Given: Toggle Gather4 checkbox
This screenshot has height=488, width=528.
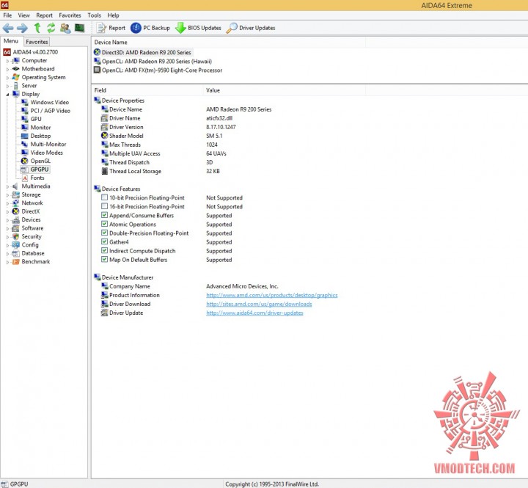Looking at the screenshot, I should pos(104,241).
